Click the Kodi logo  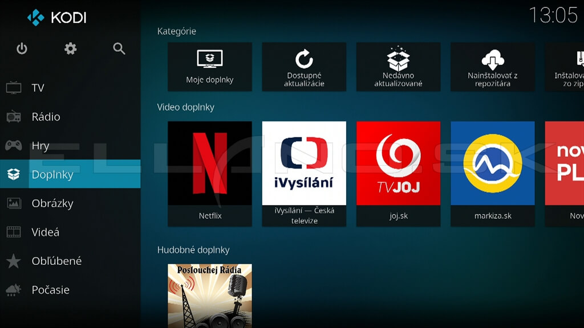[x=56, y=18]
